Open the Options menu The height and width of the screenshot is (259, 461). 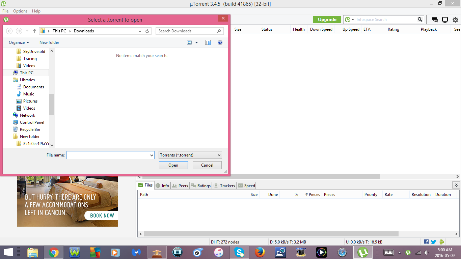pos(20,11)
